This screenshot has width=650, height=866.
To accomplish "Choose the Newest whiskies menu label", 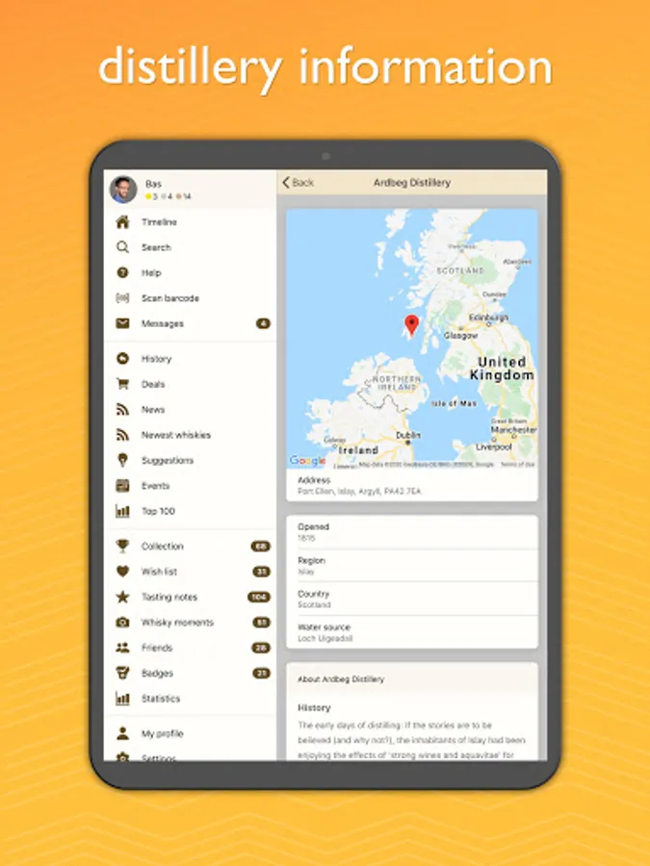I will click(176, 435).
